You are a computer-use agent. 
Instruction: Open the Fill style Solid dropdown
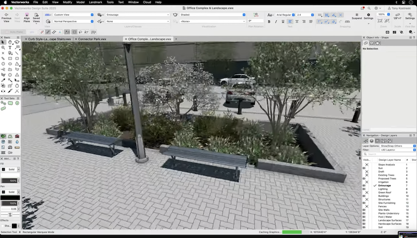[x=10, y=169]
